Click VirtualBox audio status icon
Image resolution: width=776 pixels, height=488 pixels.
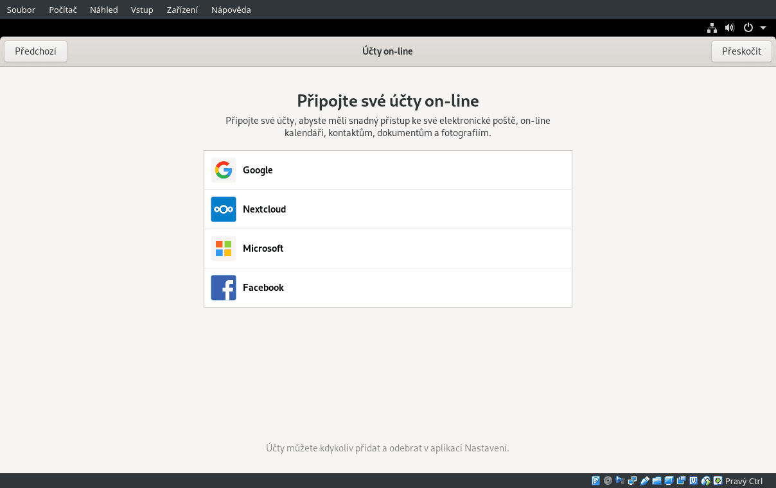(x=620, y=481)
